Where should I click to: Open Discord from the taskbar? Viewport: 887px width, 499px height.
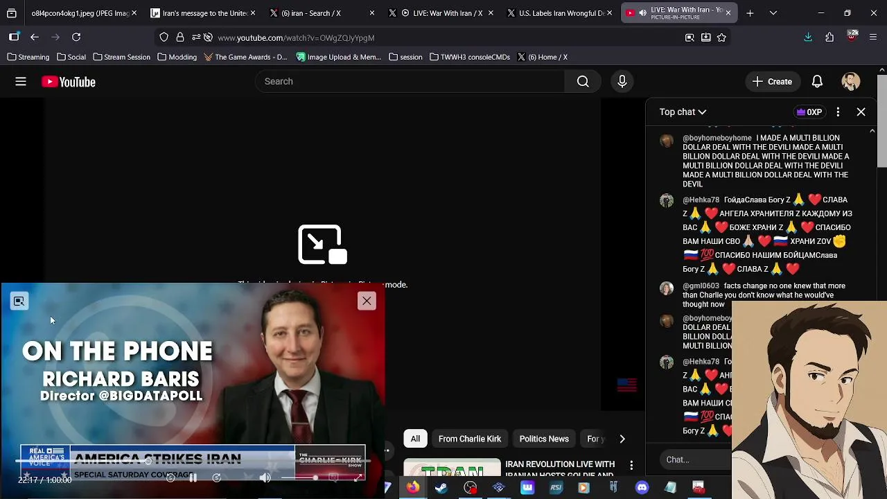point(642,488)
